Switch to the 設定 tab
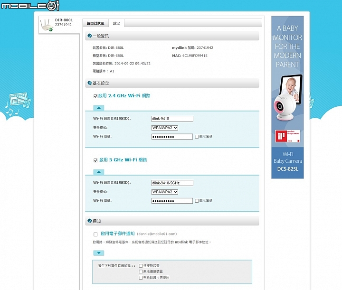The image size is (342, 290). [116, 23]
